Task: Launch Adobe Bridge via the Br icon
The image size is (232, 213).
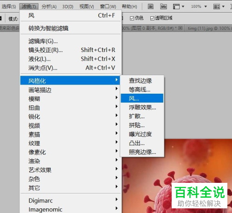Action: click(x=151, y=6)
